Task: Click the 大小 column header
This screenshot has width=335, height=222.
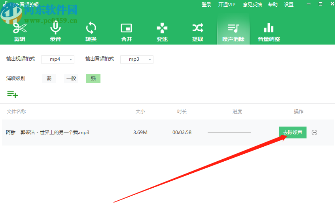Action: [x=140, y=112]
